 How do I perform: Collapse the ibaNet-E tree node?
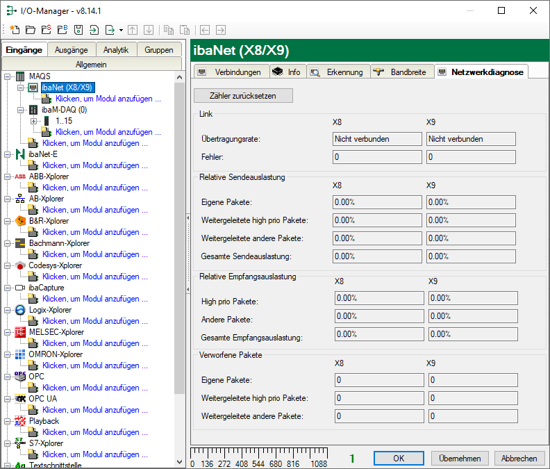7,154
